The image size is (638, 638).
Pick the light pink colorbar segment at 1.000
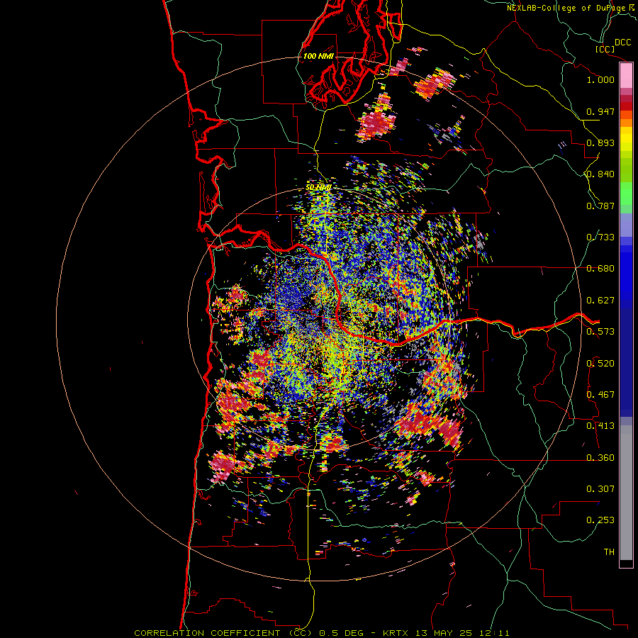[x=626, y=76]
